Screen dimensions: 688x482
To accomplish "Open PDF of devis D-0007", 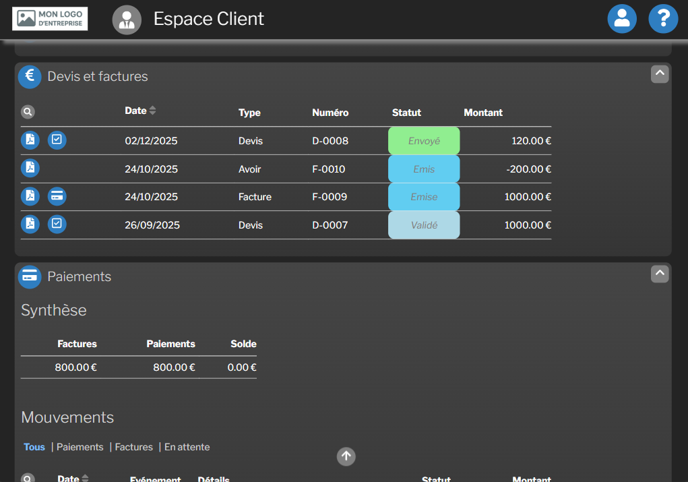I will coord(30,224).
